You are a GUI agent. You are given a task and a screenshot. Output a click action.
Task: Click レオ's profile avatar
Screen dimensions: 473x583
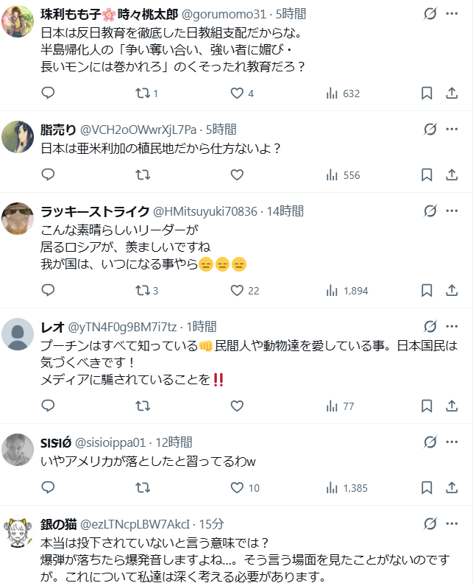pos(18,334)
